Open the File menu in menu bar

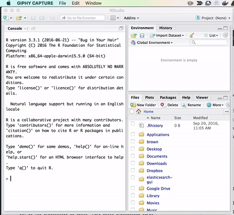pos(62,3)
